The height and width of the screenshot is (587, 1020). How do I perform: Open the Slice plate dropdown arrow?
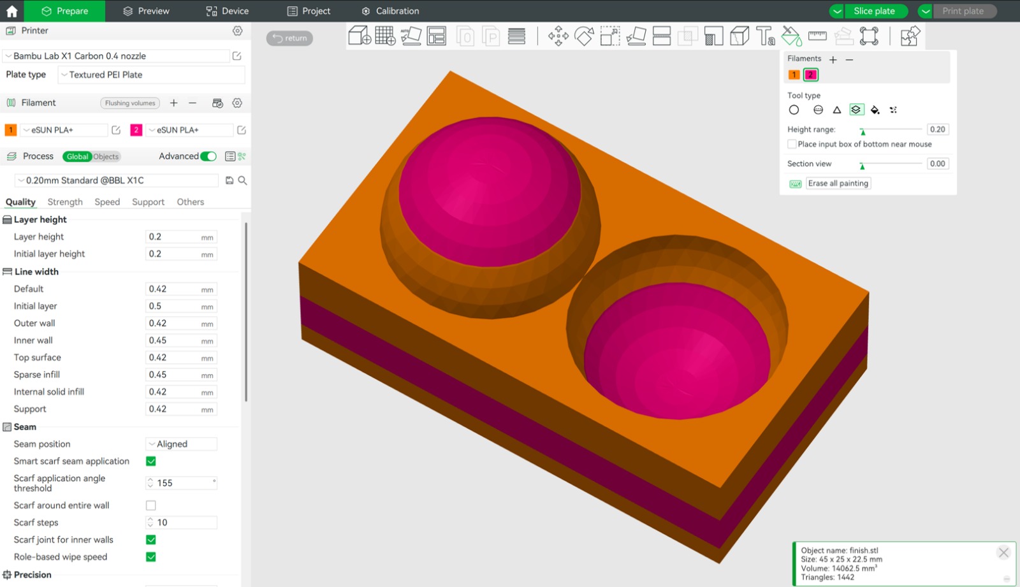click(x=837, y=11)
